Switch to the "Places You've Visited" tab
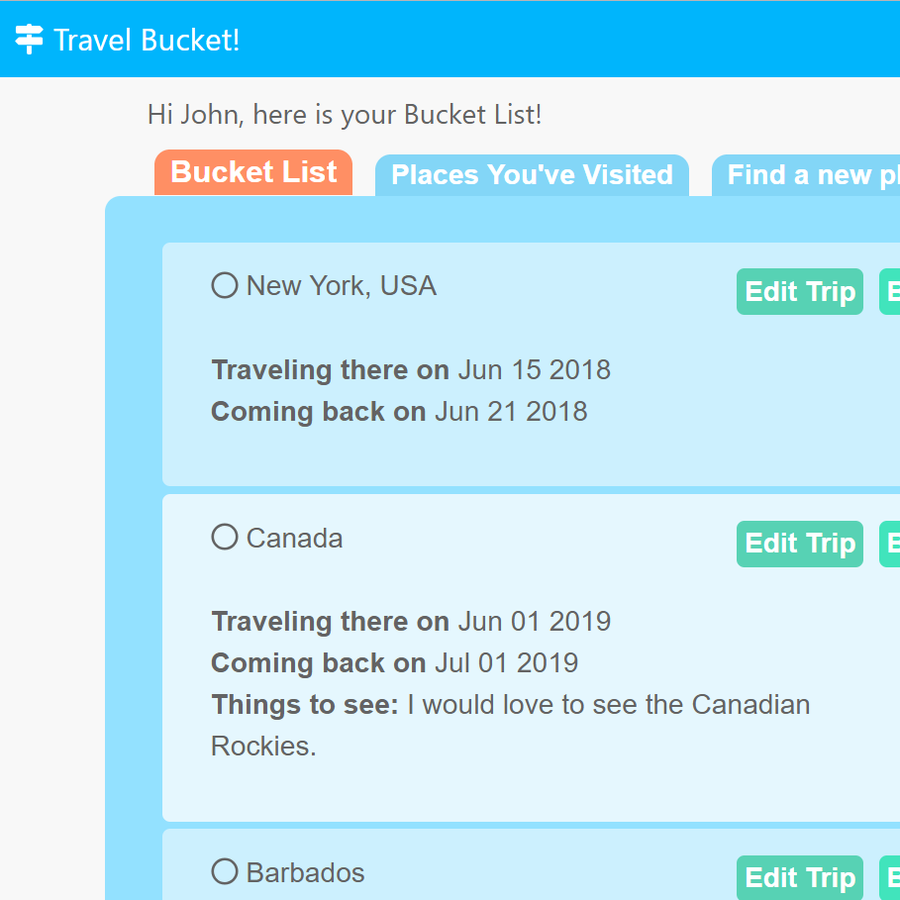The image size is (900, 900). (x=532, y=174)
